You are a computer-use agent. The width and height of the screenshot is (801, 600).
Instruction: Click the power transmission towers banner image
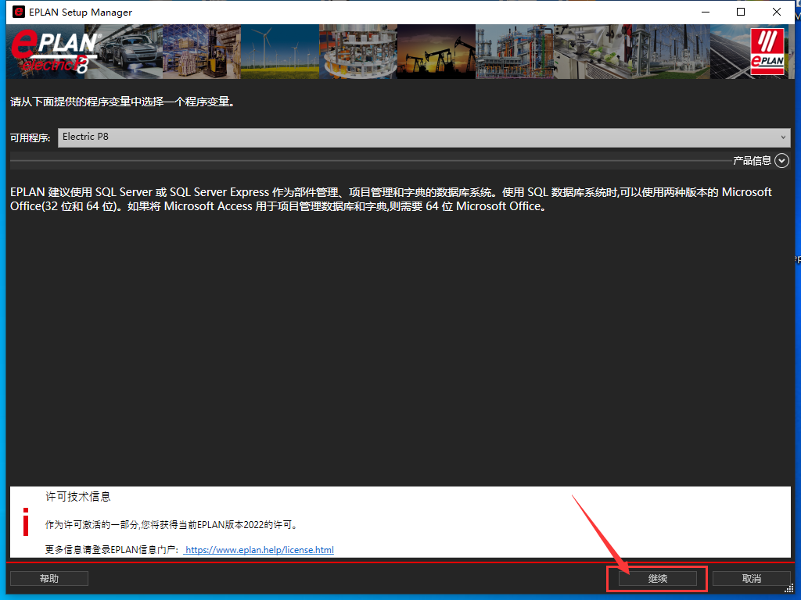[670, 52]
